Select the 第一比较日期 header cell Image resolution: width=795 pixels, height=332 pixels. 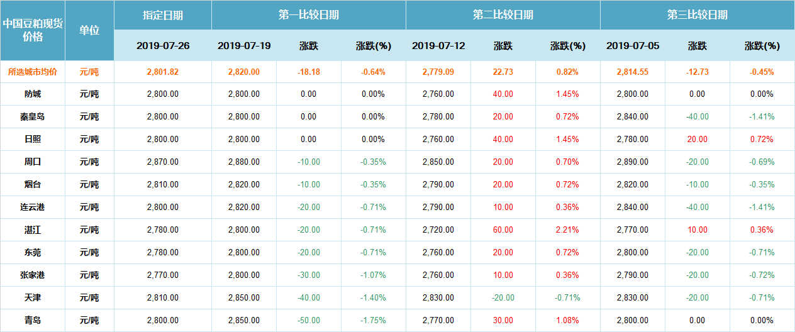(x=308, y=15)
